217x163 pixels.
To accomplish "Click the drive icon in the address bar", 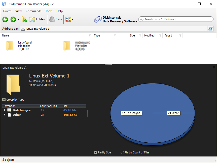I will [23, 29].
